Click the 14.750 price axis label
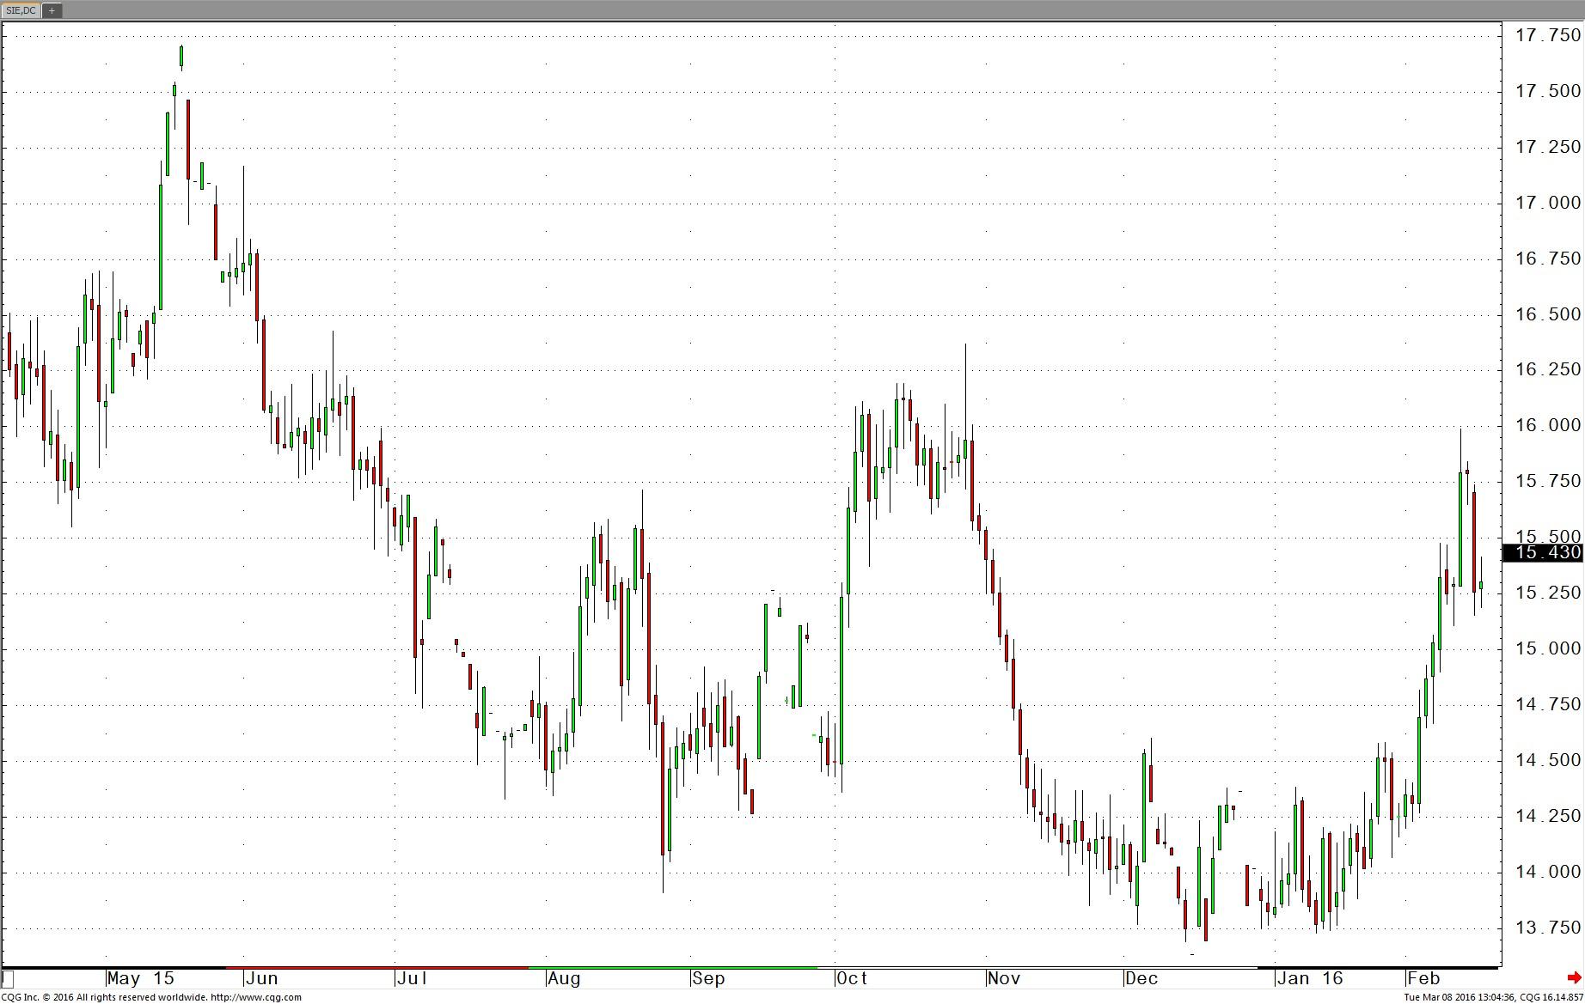This screenshot has height=1004, width=1585. [x=1547, y=704]
